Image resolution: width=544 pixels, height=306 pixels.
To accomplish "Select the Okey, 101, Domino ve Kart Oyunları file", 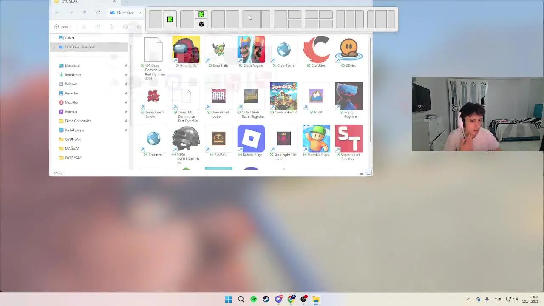I will pos(186,103).
